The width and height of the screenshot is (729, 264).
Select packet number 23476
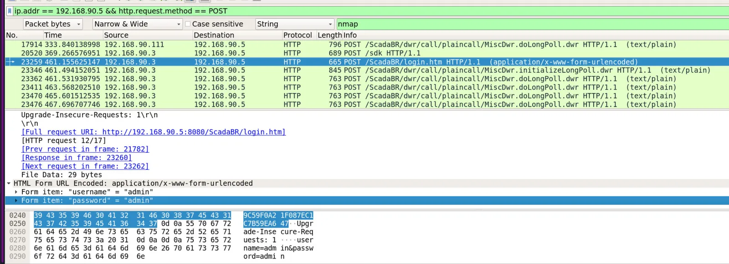pos(31,105)
